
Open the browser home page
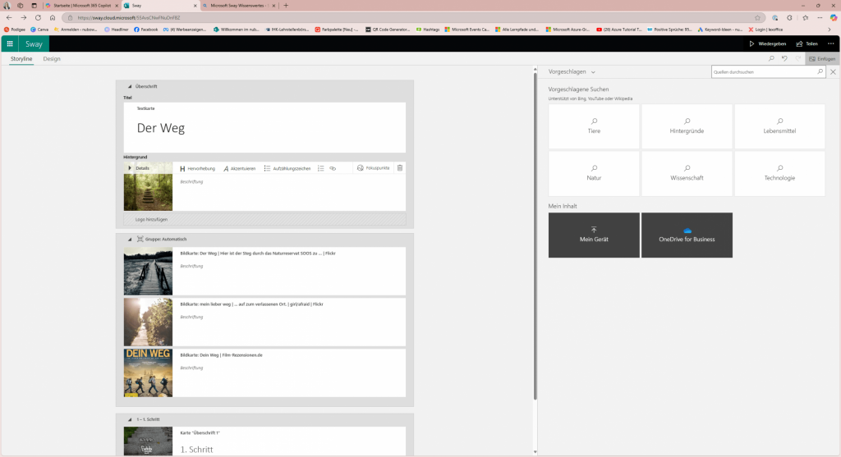[53, 18]
